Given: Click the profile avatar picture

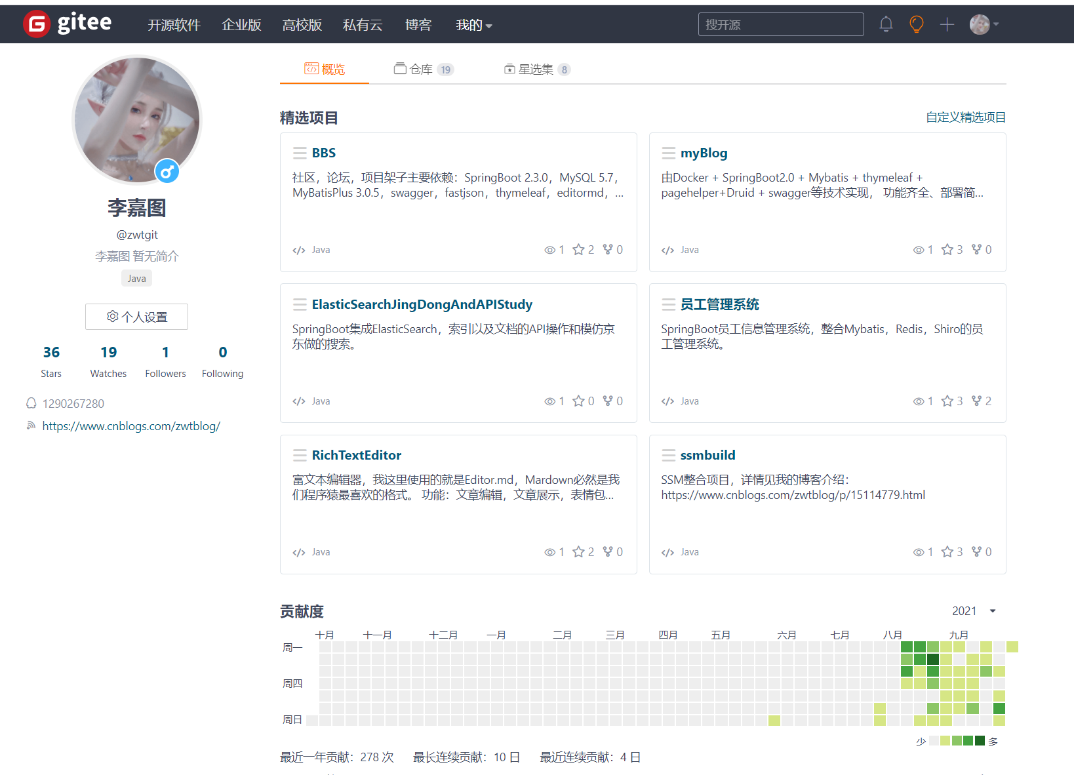Looking at the screenshot, I should pyautogui.click(x=136, y=119).
